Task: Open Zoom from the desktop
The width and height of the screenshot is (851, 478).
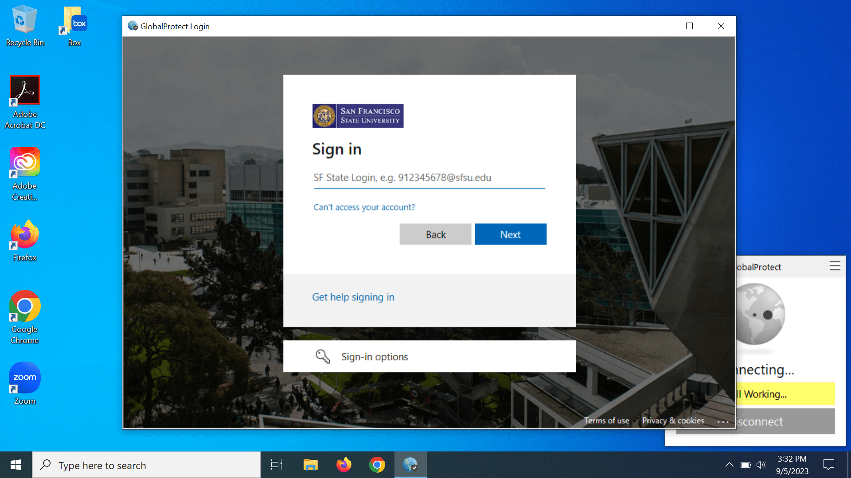Action: point(24,377)
